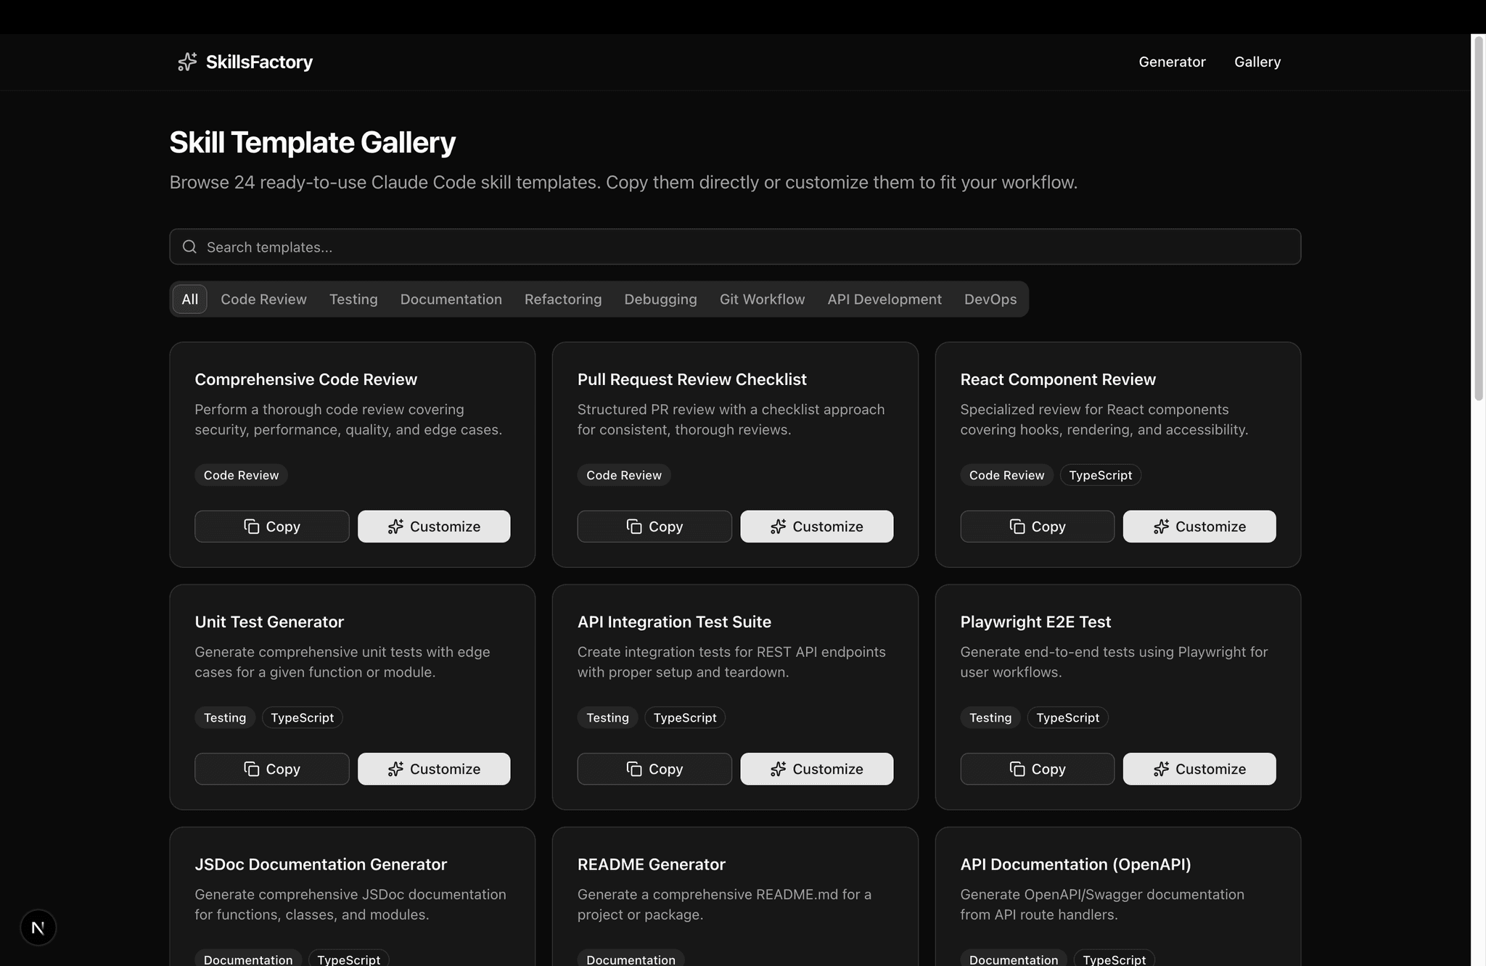Click the search magnifier icon
The width and height of the screenshot is (1486, 966).
click(189, 247)
